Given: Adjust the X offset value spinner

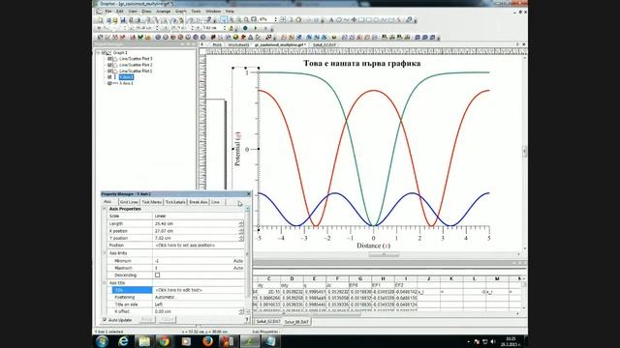Looking at the screenshot, I should coord(241,311).
